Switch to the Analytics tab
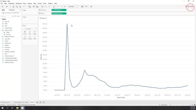The width and height of the screenshot is (196, 110). click(12, 10)
